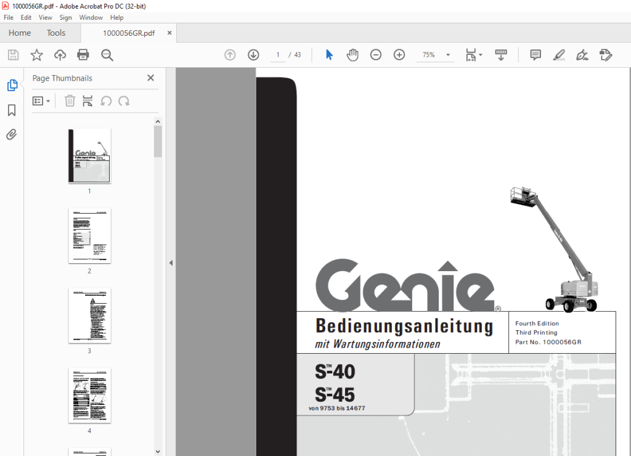Open the Bookmarks pane in sidebar

point(12,110)
